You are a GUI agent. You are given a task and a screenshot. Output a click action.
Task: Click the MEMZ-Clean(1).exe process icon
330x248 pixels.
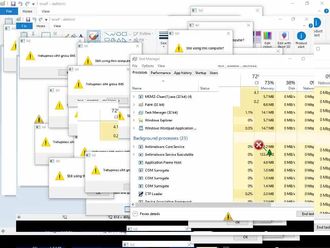click(141, 97)
